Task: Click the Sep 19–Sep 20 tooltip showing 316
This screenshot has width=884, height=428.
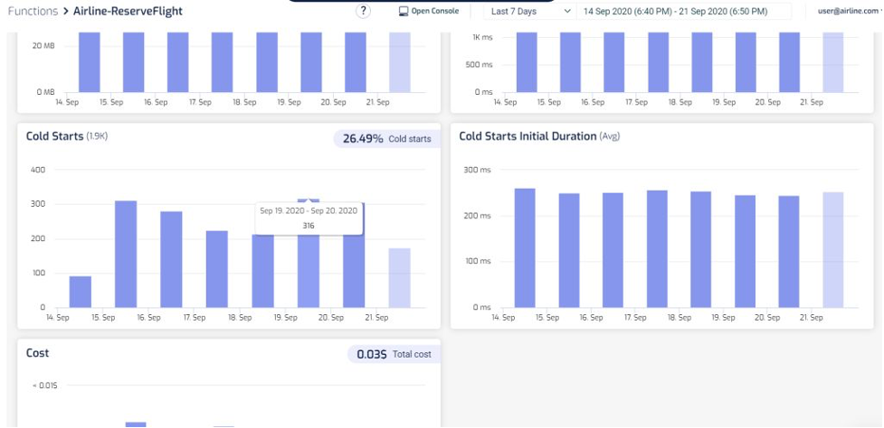Action: (309, 218)
